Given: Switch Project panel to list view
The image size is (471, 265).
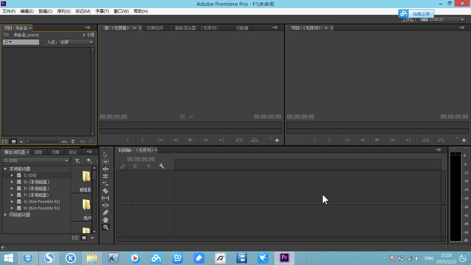Looking at the screenshot, I should point(5,141).
